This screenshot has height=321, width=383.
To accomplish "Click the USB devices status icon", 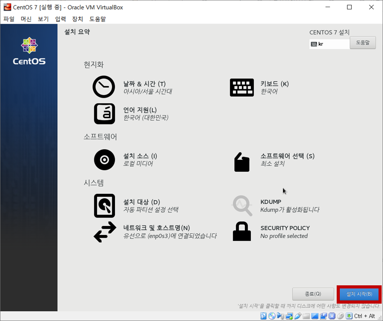I will pyautogui.click(x=298, y=316).
